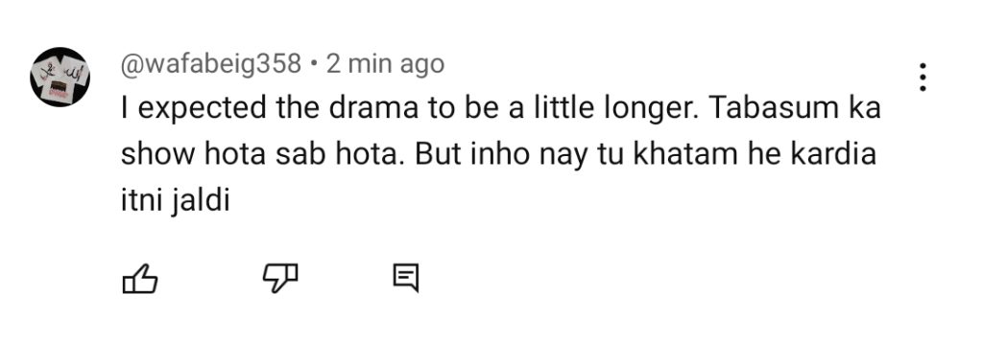The image size is (983, 362).
Task: Toggle dislike on the drama comment
Action: (x=279, y=279)
